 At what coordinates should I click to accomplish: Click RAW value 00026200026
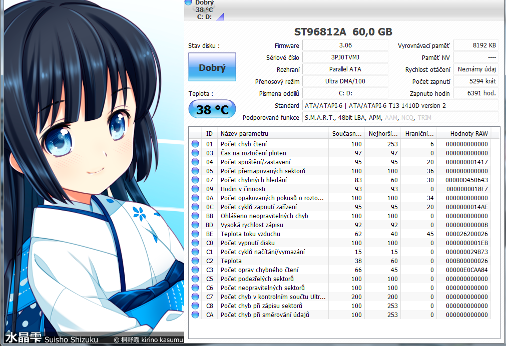click(x=467, y=234)
